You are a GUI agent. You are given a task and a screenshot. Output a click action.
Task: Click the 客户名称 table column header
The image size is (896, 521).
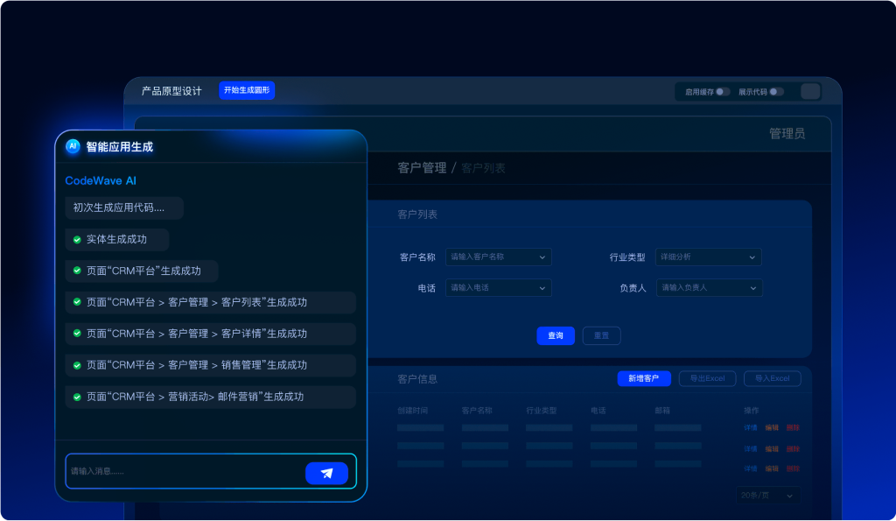[477, 411]
